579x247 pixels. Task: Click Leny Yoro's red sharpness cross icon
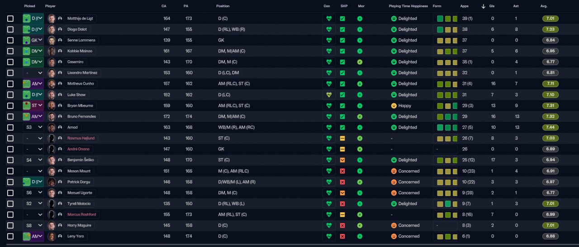coord(342,236)
